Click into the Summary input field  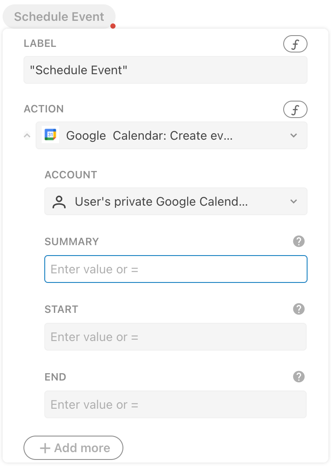175,269
